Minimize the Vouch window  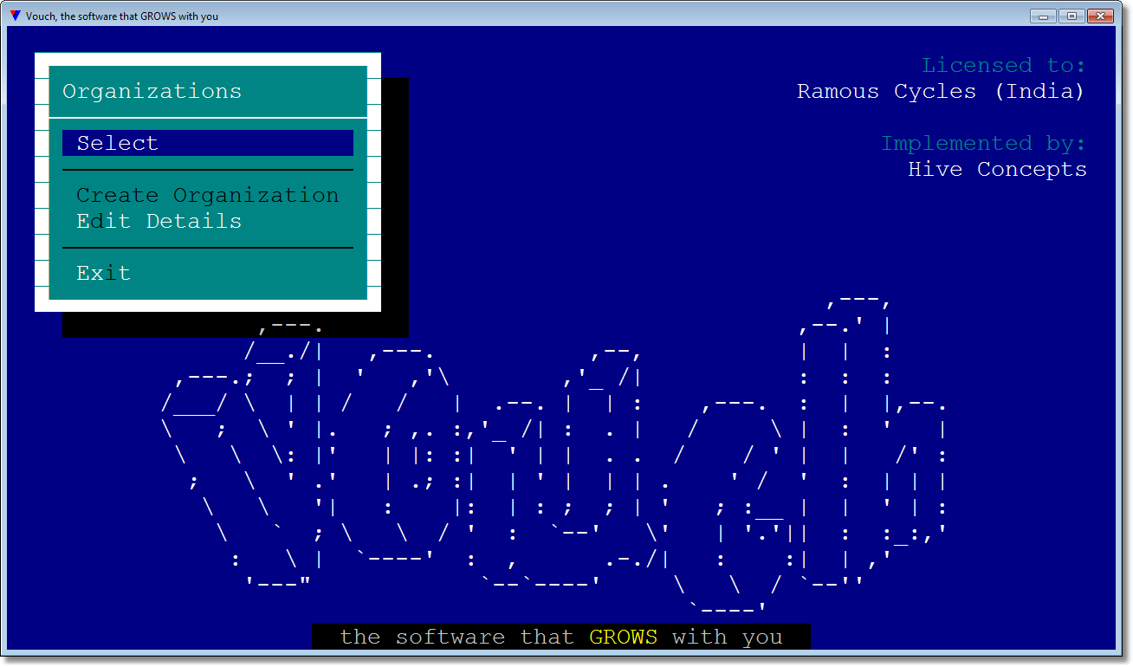pyautogui.click(x=1043, y=16)
